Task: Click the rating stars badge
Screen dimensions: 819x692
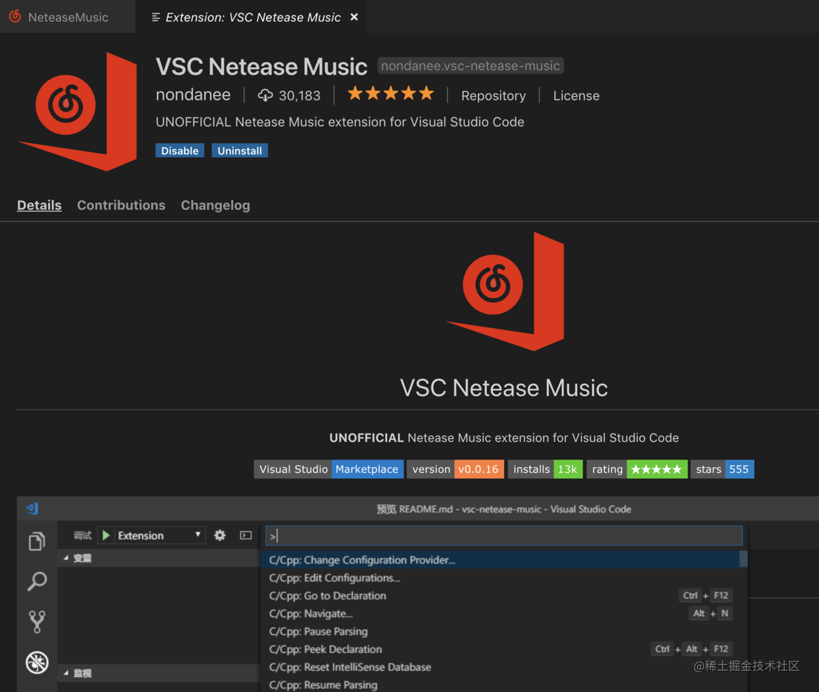Action: 637,469
